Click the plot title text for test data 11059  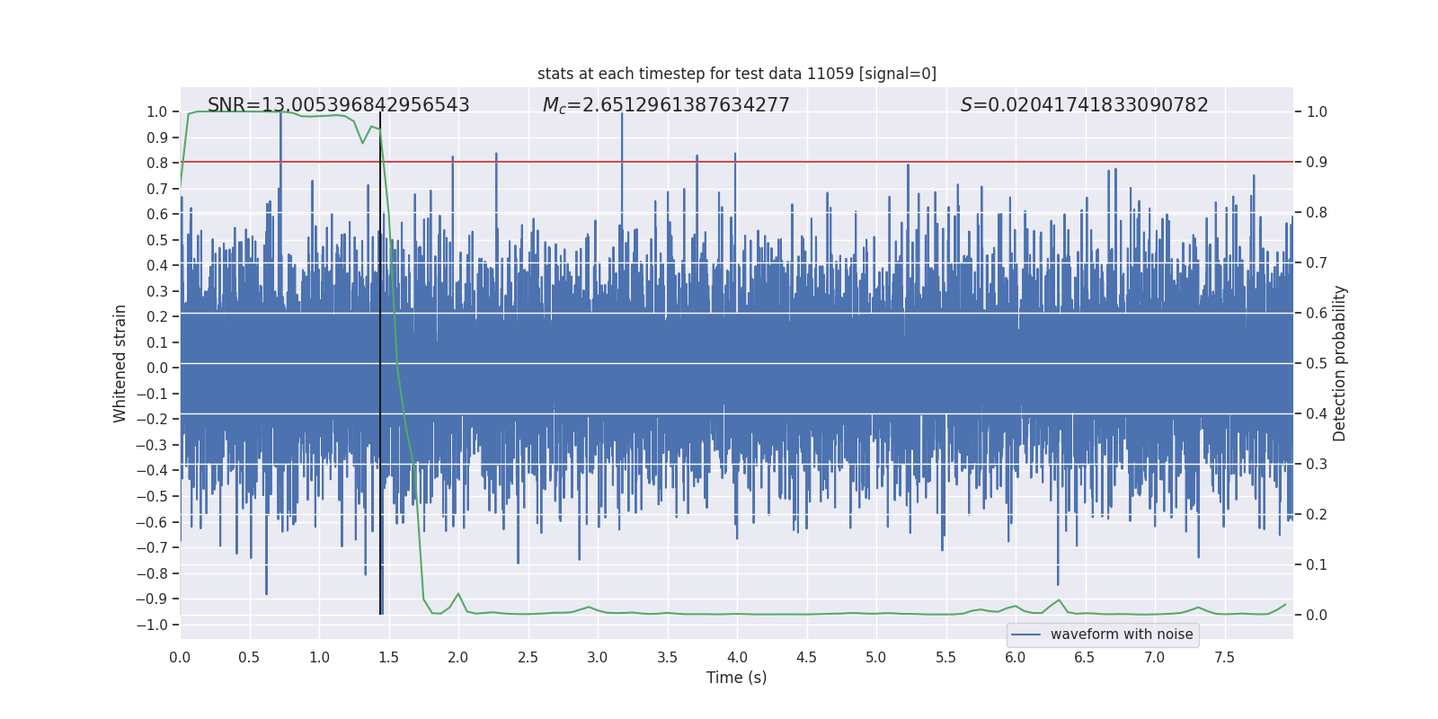point(737,74)
